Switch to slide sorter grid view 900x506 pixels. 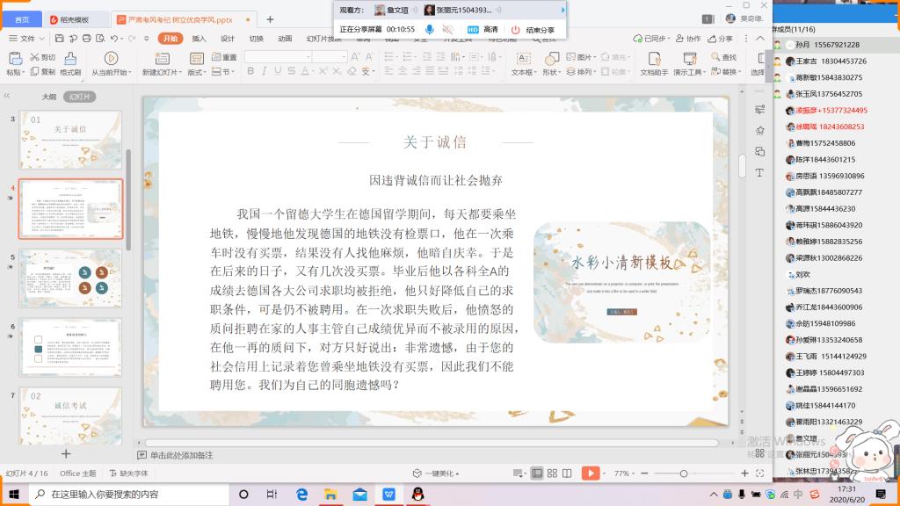552,473
